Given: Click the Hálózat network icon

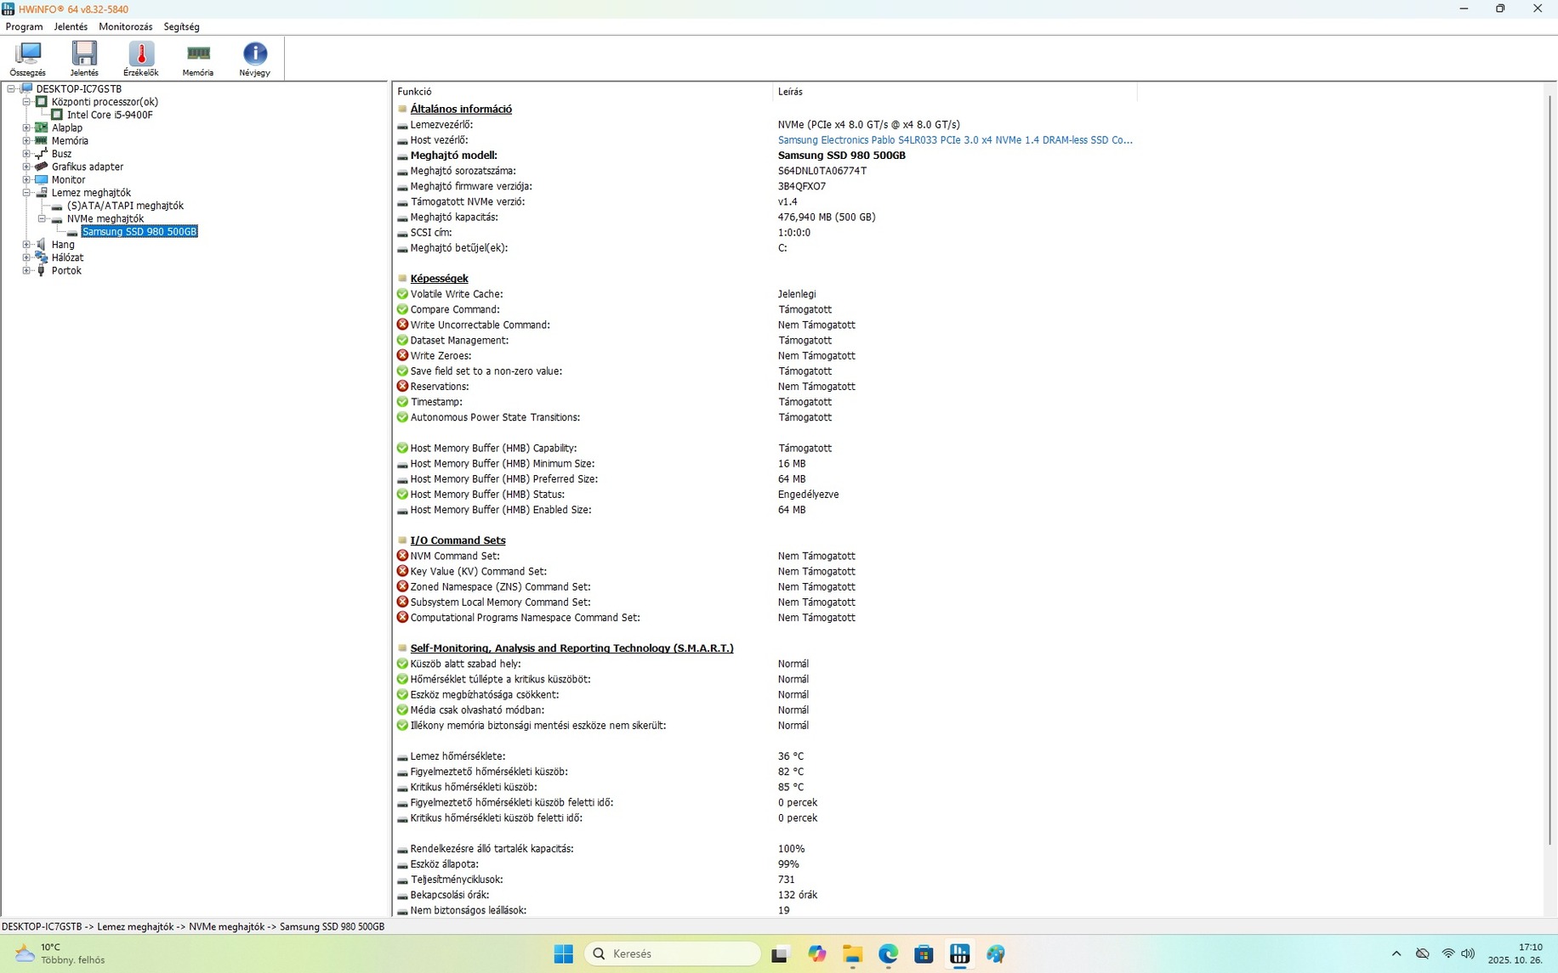Looking at the screenshot, I should (x=41, y=257).
